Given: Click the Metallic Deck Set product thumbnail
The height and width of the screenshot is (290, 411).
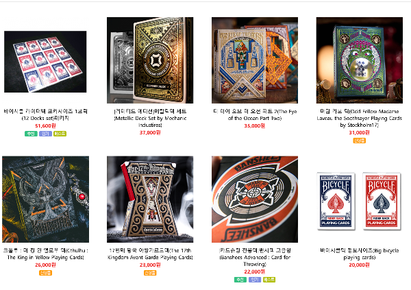Looking at the screenshot, I should (150, 60).
